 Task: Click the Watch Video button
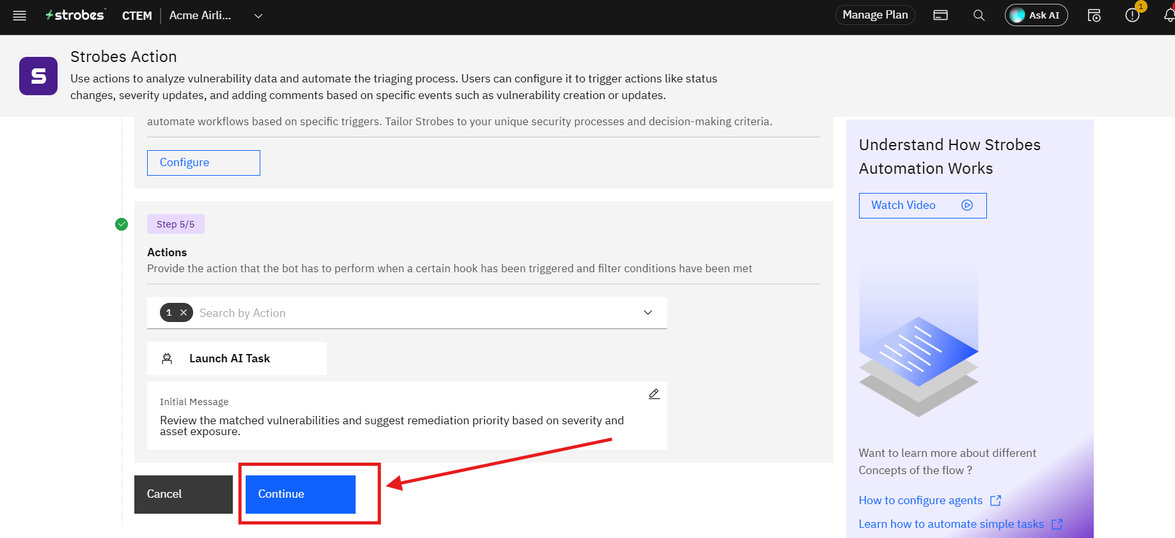pyautogui.click(x=922, y=206)
